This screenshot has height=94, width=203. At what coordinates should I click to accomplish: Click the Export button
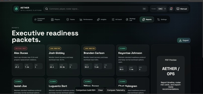(x=184, y=40)
